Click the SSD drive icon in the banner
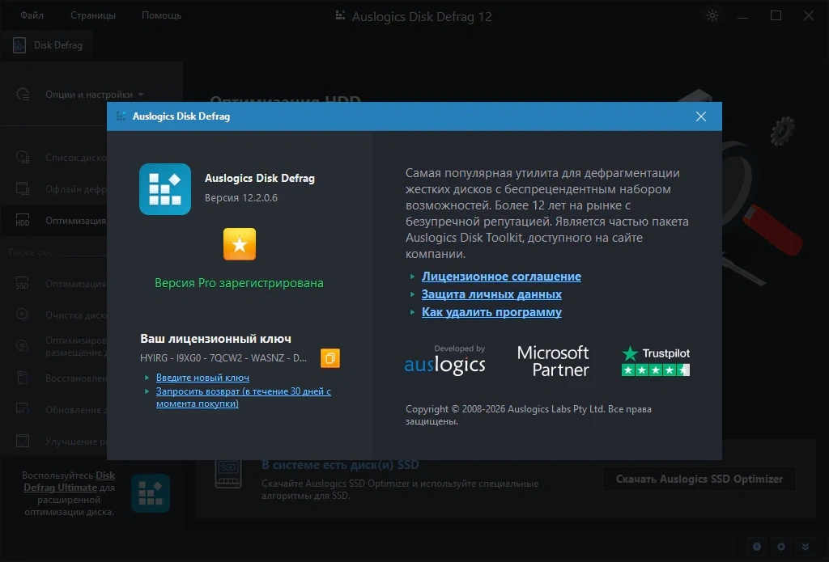The height and width of the screenshot is (562, 829). (x=228, y=473)
